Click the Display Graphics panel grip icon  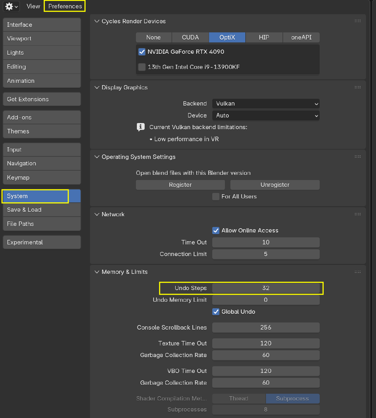[358, 87]
